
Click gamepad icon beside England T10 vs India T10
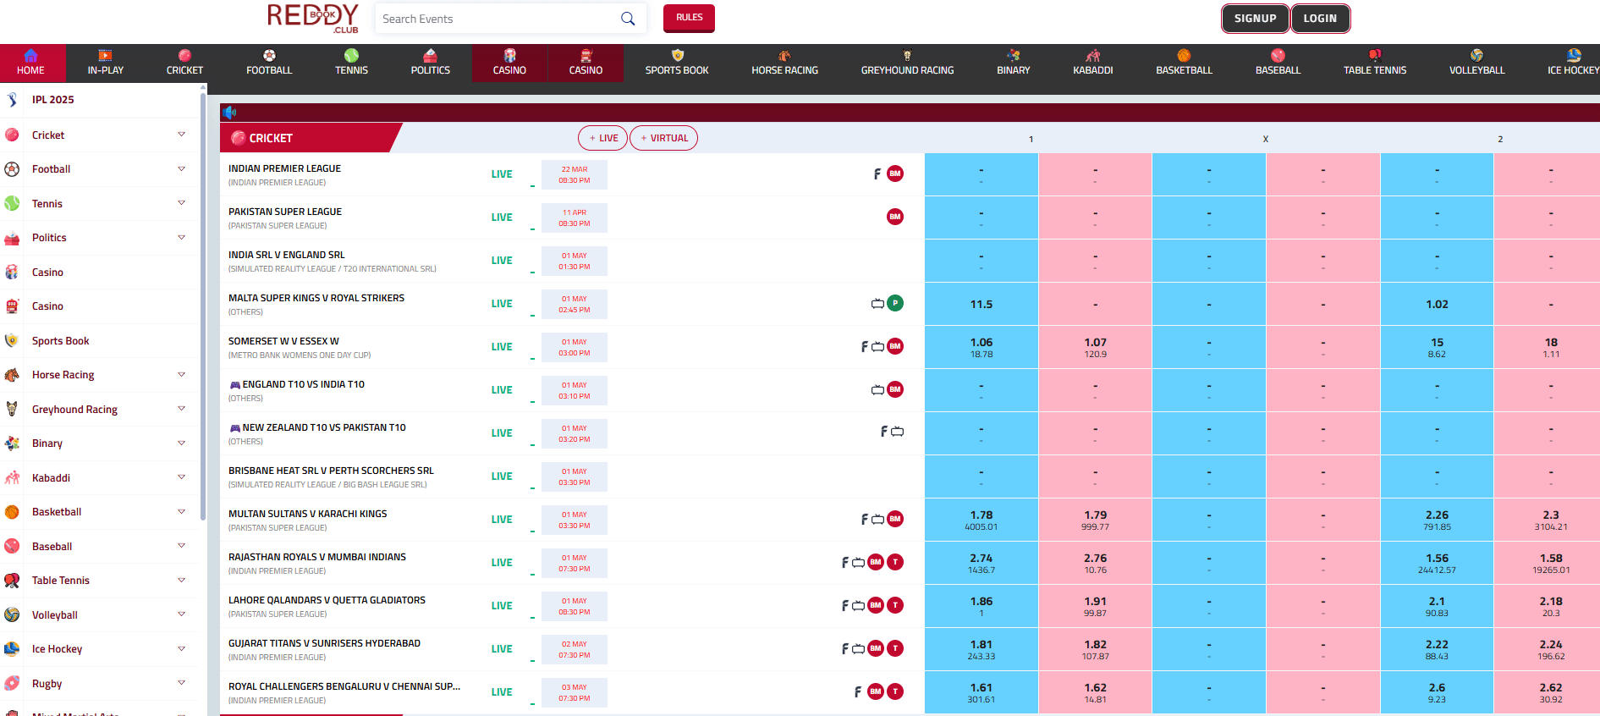pyautogui.click(x=235, y=385)
